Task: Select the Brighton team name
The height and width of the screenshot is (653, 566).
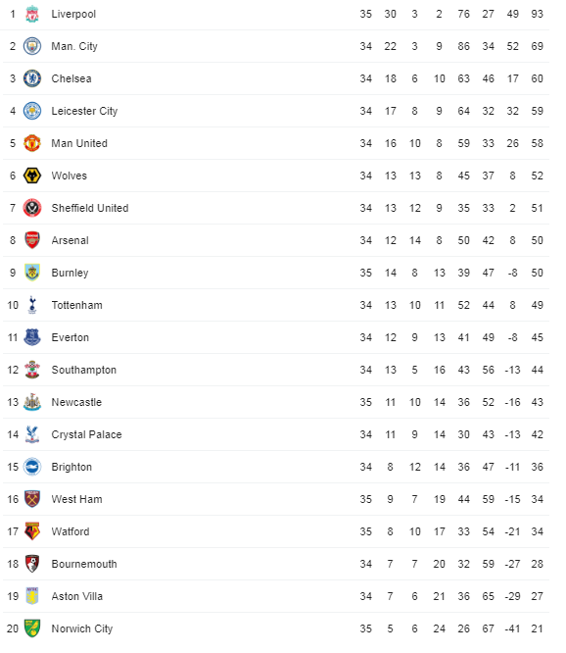Action: 71,467
